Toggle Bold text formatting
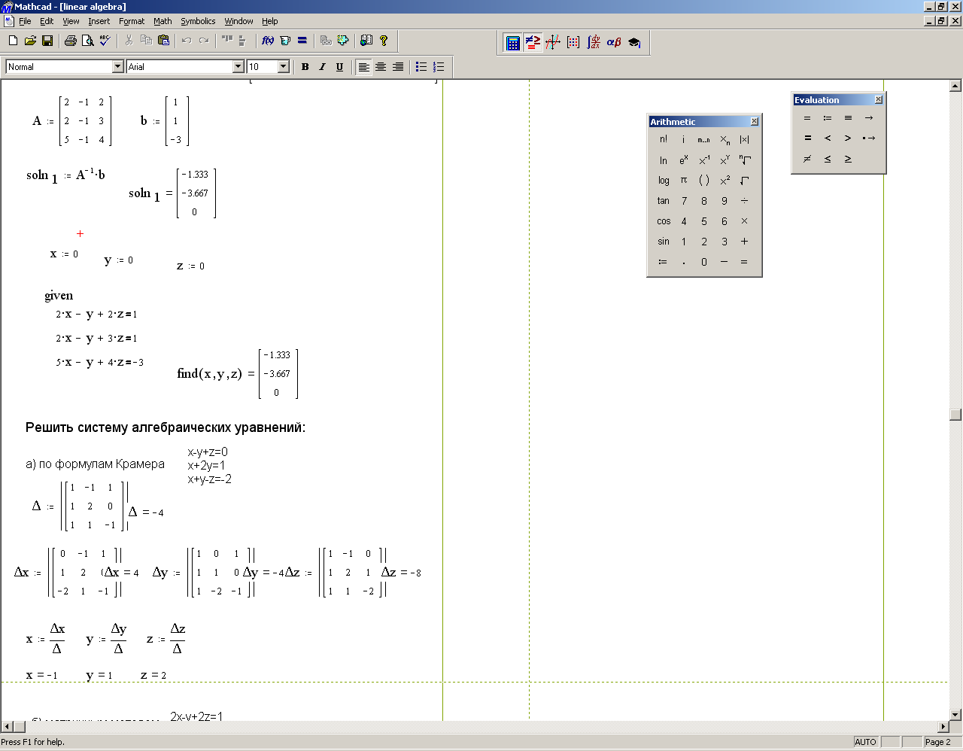The image size is (963, 751). (x=305, y=67)
